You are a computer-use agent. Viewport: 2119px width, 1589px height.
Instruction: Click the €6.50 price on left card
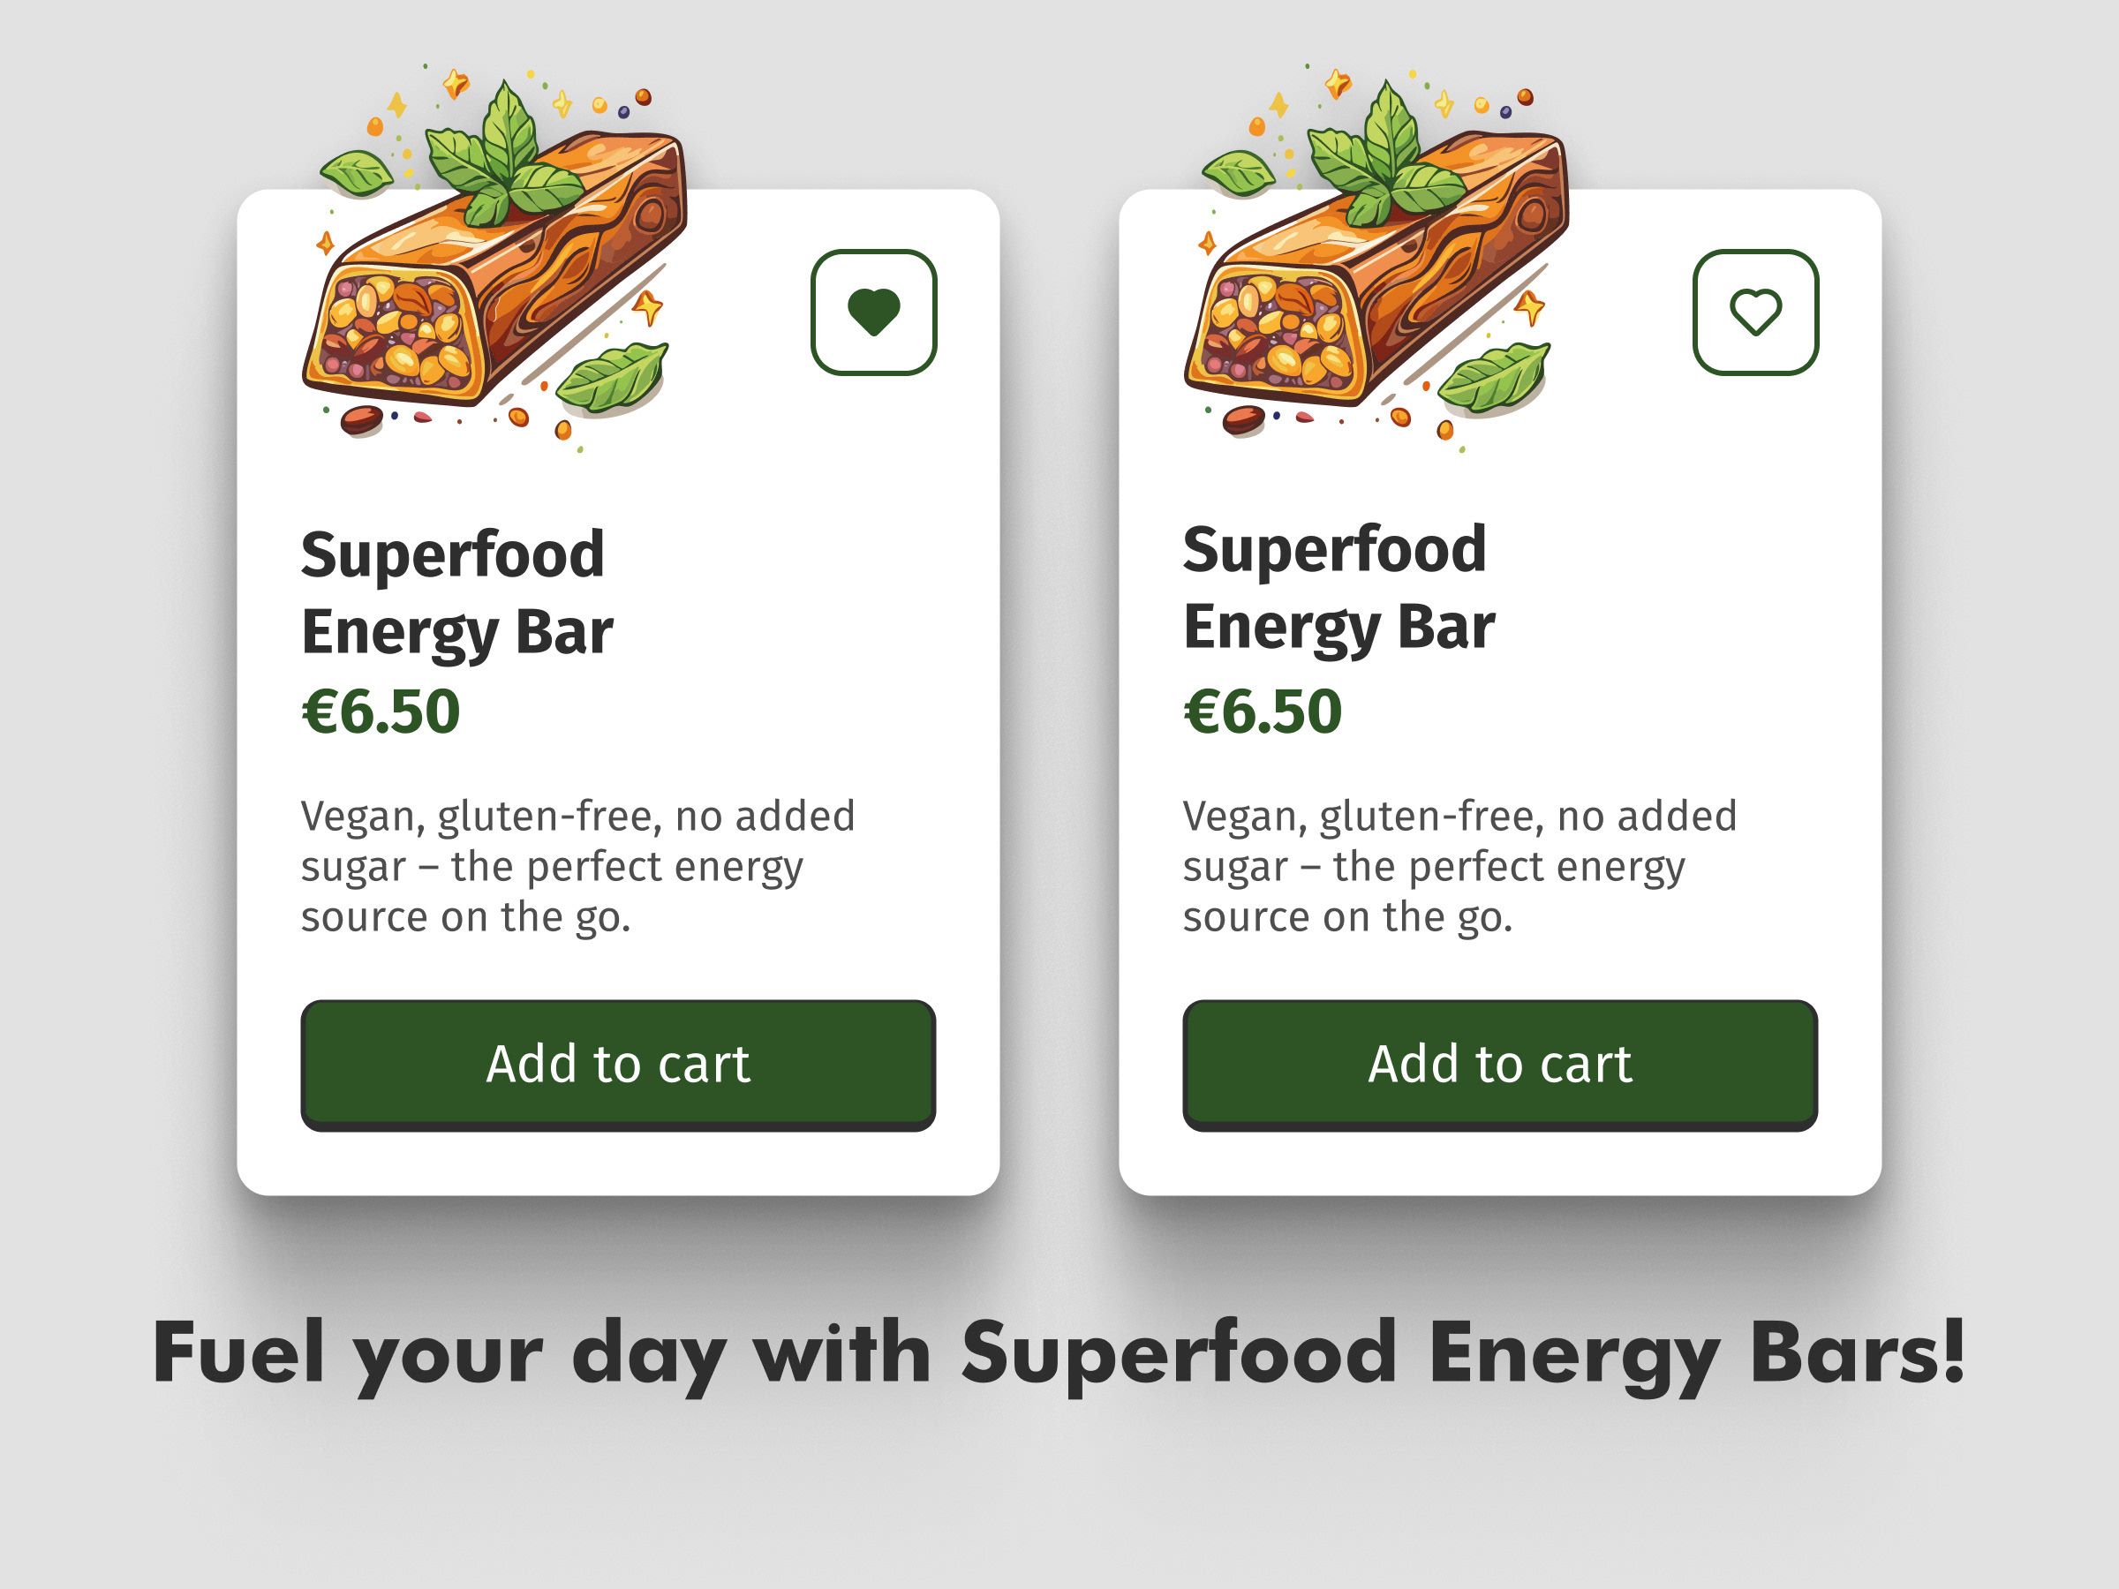point(381,712)
